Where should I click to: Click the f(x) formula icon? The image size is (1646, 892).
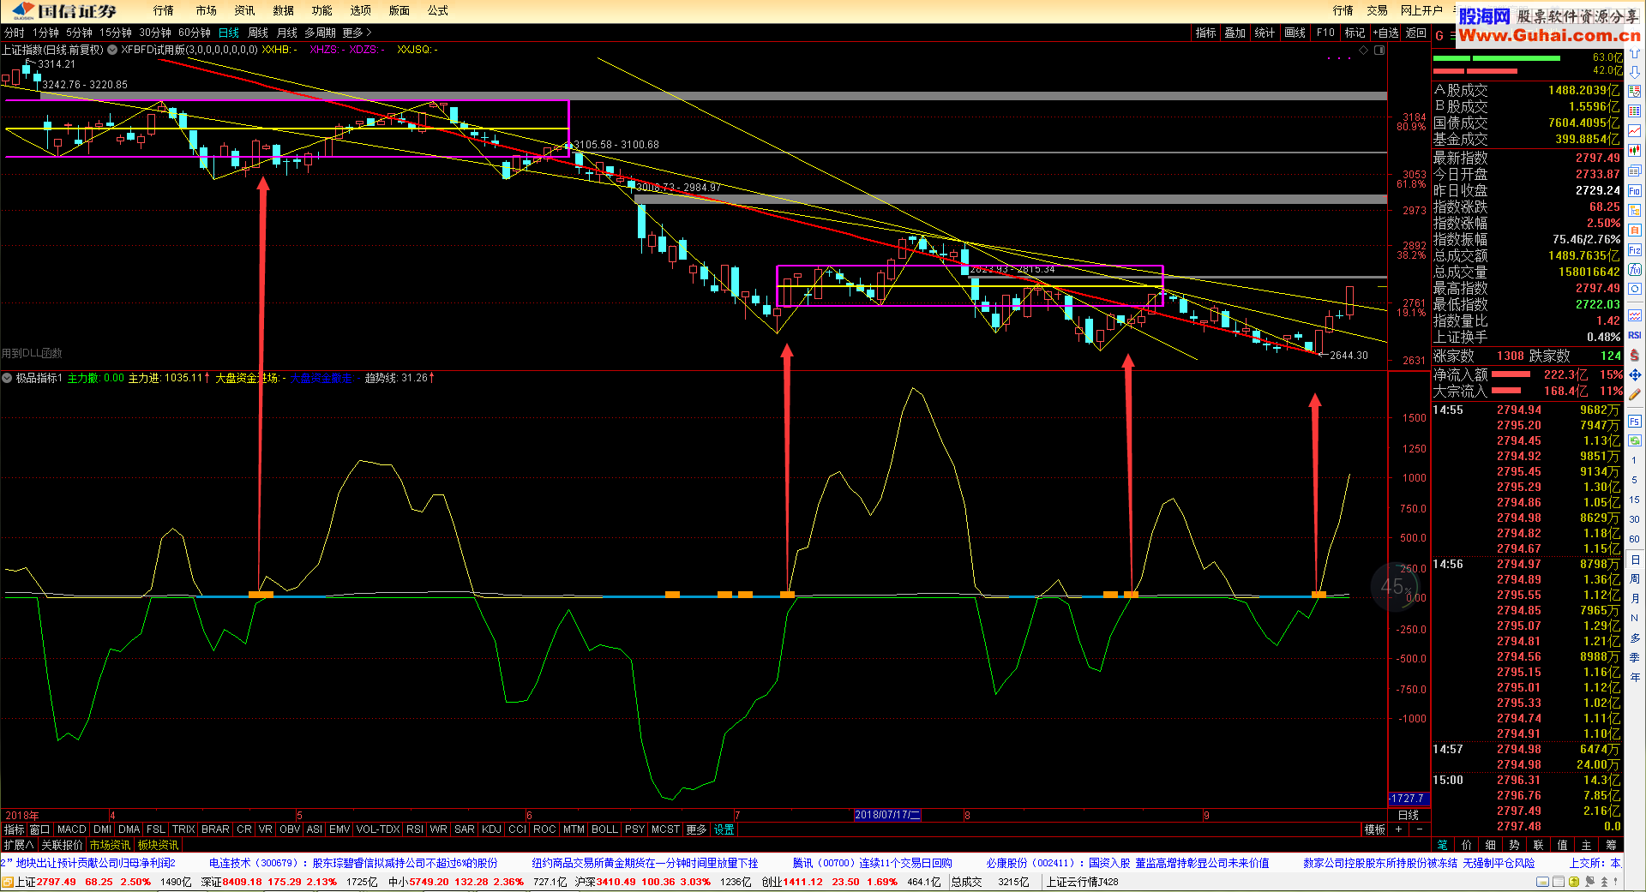[x=1635, y=269]
